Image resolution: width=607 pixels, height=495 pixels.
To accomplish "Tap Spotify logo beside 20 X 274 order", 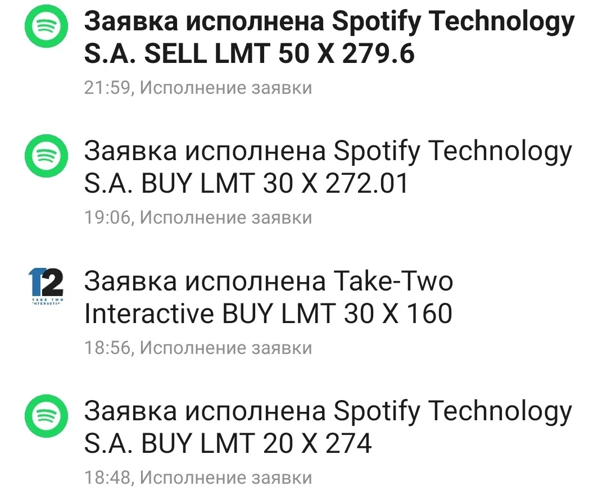I will pyautogui.click(x=47, y=416).
